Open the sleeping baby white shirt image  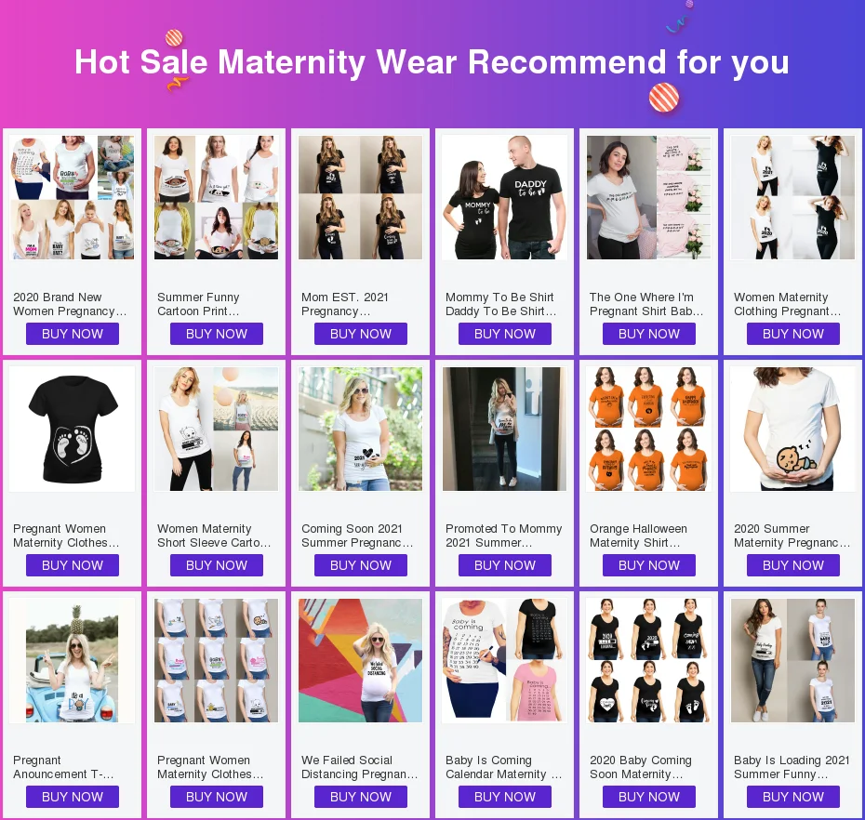[x=792, y=429]
